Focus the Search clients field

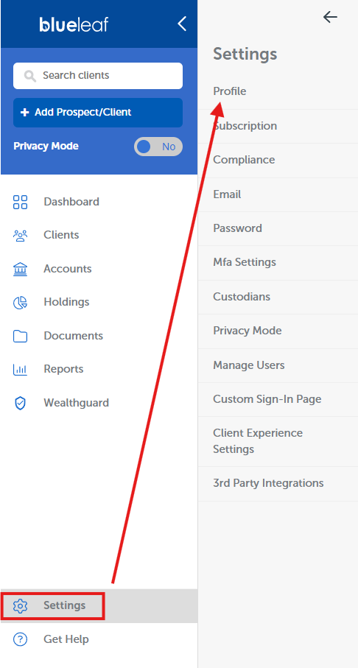(x=98, y=76)
